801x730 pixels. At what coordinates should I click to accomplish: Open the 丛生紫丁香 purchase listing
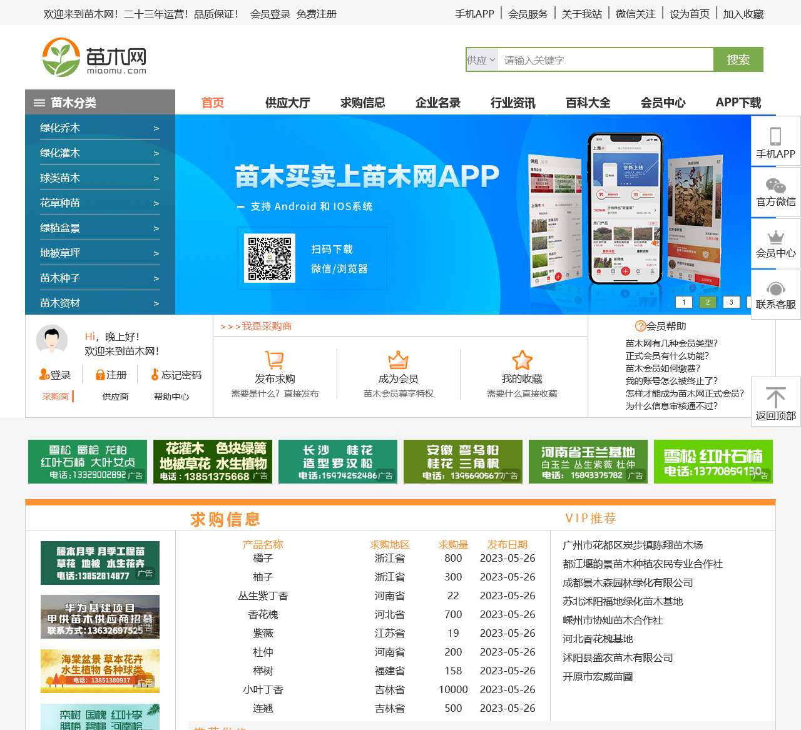[263, 596]
